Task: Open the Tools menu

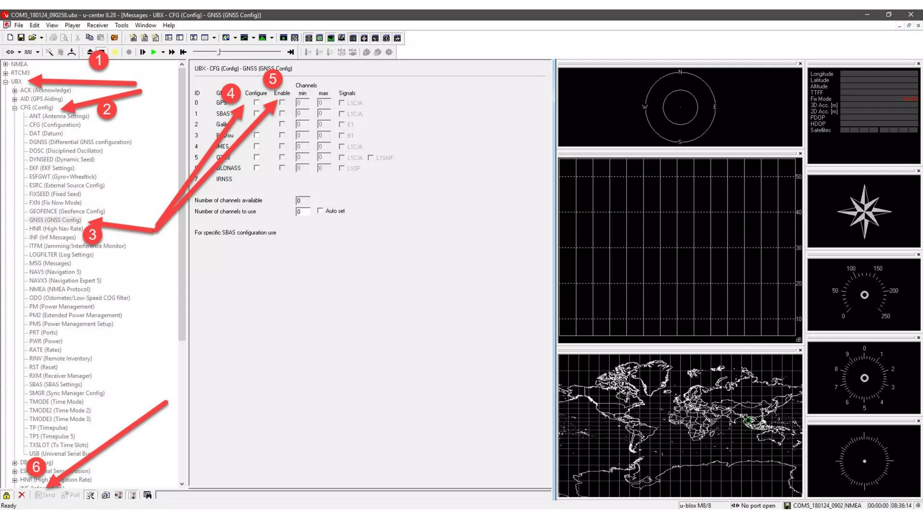Action: click(x=121, y=25)
